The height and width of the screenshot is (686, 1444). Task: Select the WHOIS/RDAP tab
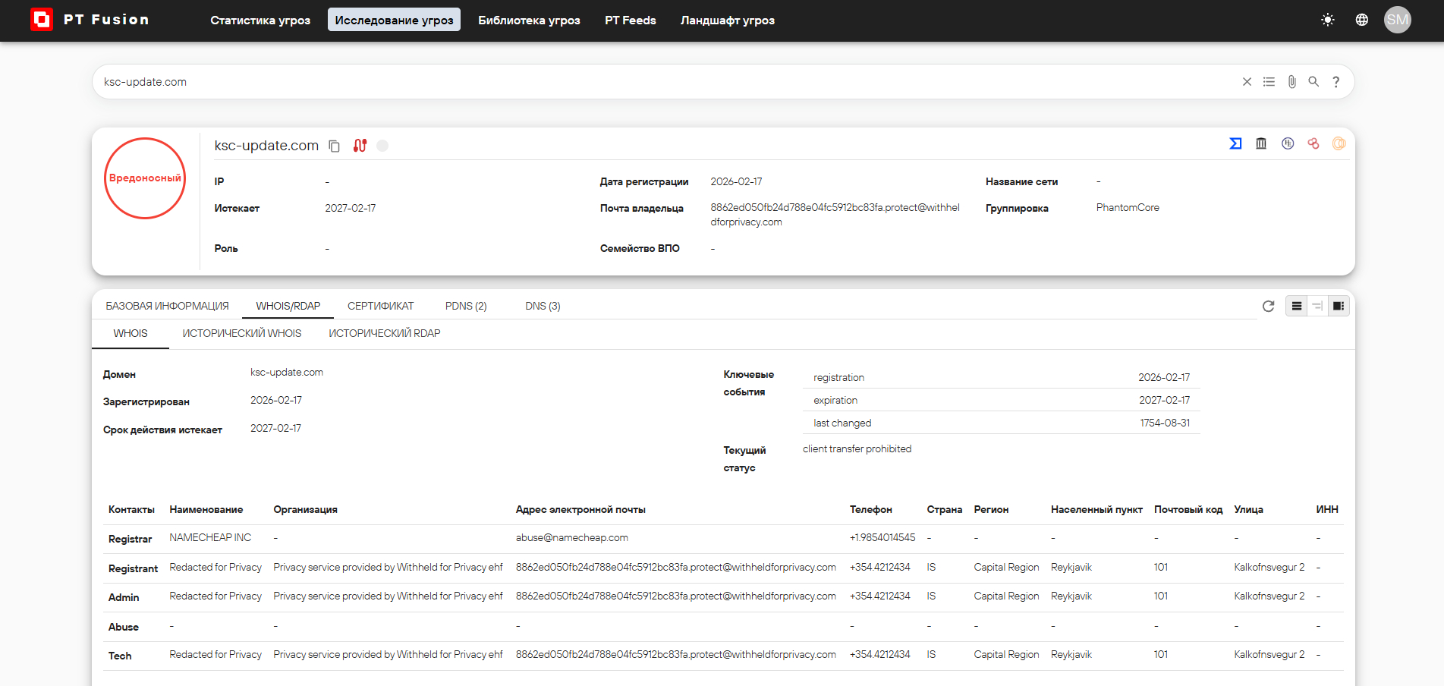click(x=288, y=306)
